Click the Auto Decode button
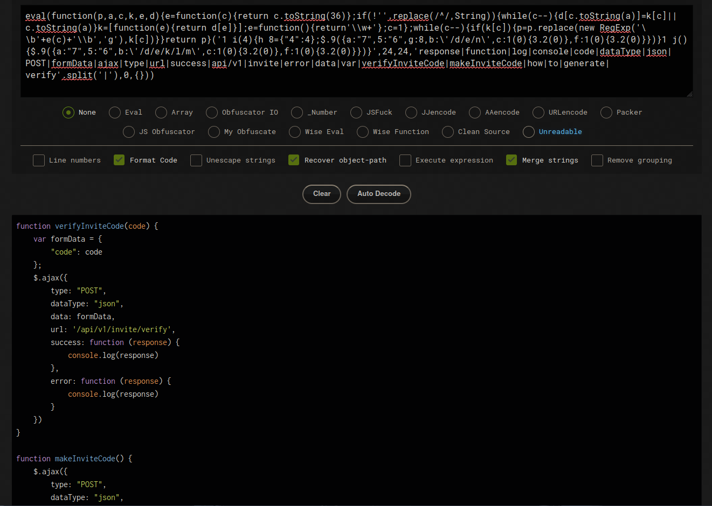The width and height of the screenshot is (712, 506). point(378,194)
